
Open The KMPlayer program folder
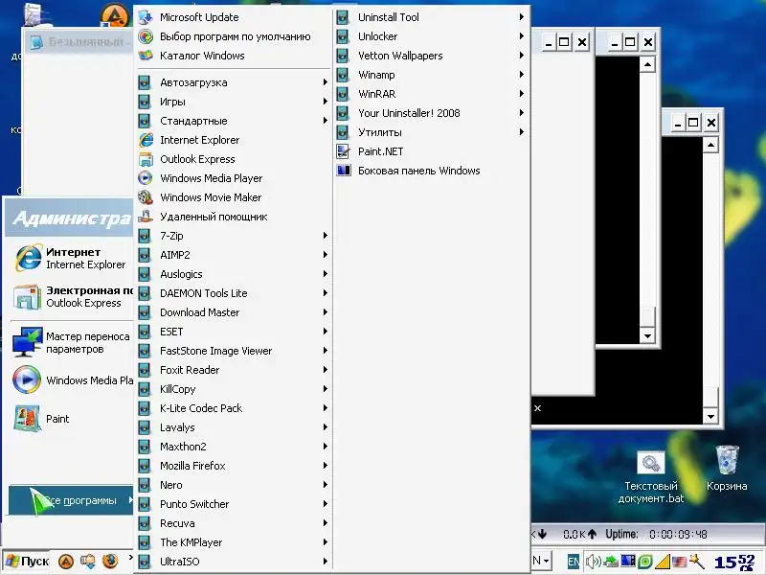click(233, 542)
